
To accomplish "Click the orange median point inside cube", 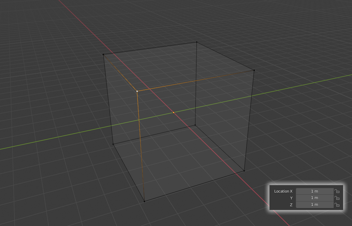I will (x=174, y=112).
